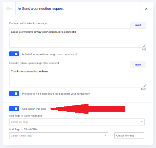Toggle Proceed to next step only if accepted

14,94
